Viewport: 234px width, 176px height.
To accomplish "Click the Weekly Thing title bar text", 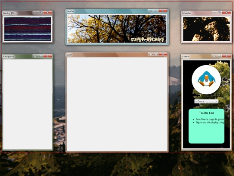I will click(x=10, y=13).
